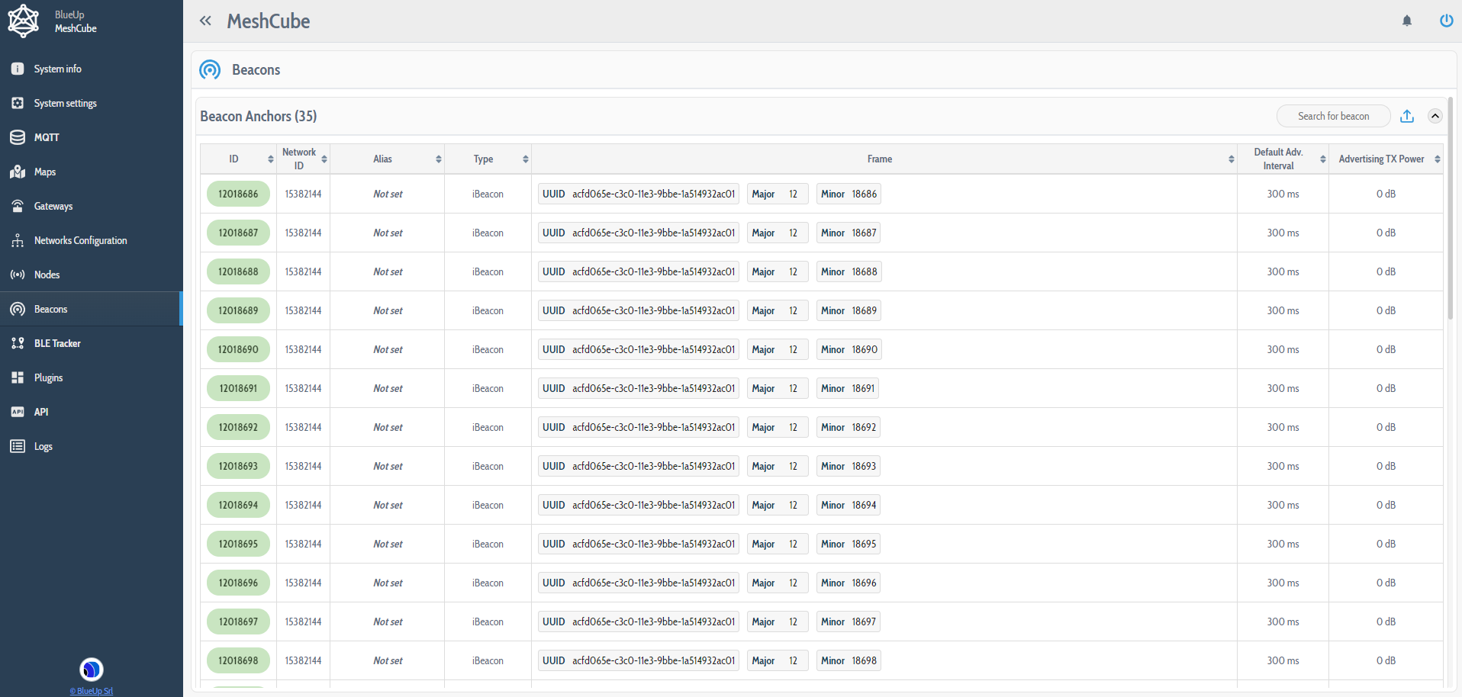This screenshot has width=1462, height=697.
Task: Open beacon 12018690 details
Action: point(238,349)
